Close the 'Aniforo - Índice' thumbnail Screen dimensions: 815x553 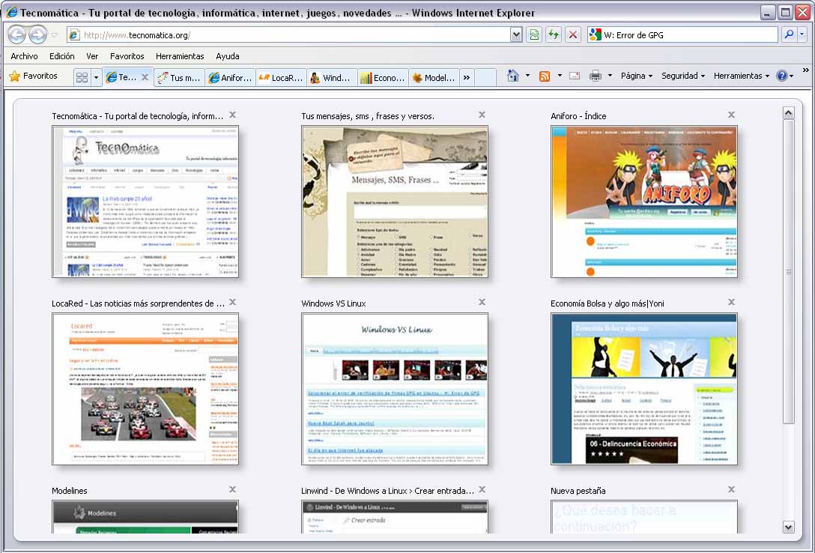[x=731, y=115]
